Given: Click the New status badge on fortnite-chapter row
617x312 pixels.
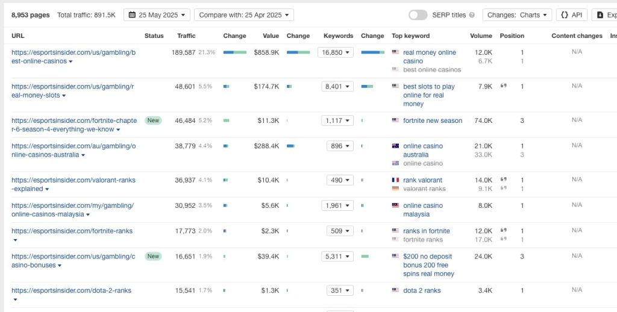Looking at the screenshot, I should click(153, 120).
